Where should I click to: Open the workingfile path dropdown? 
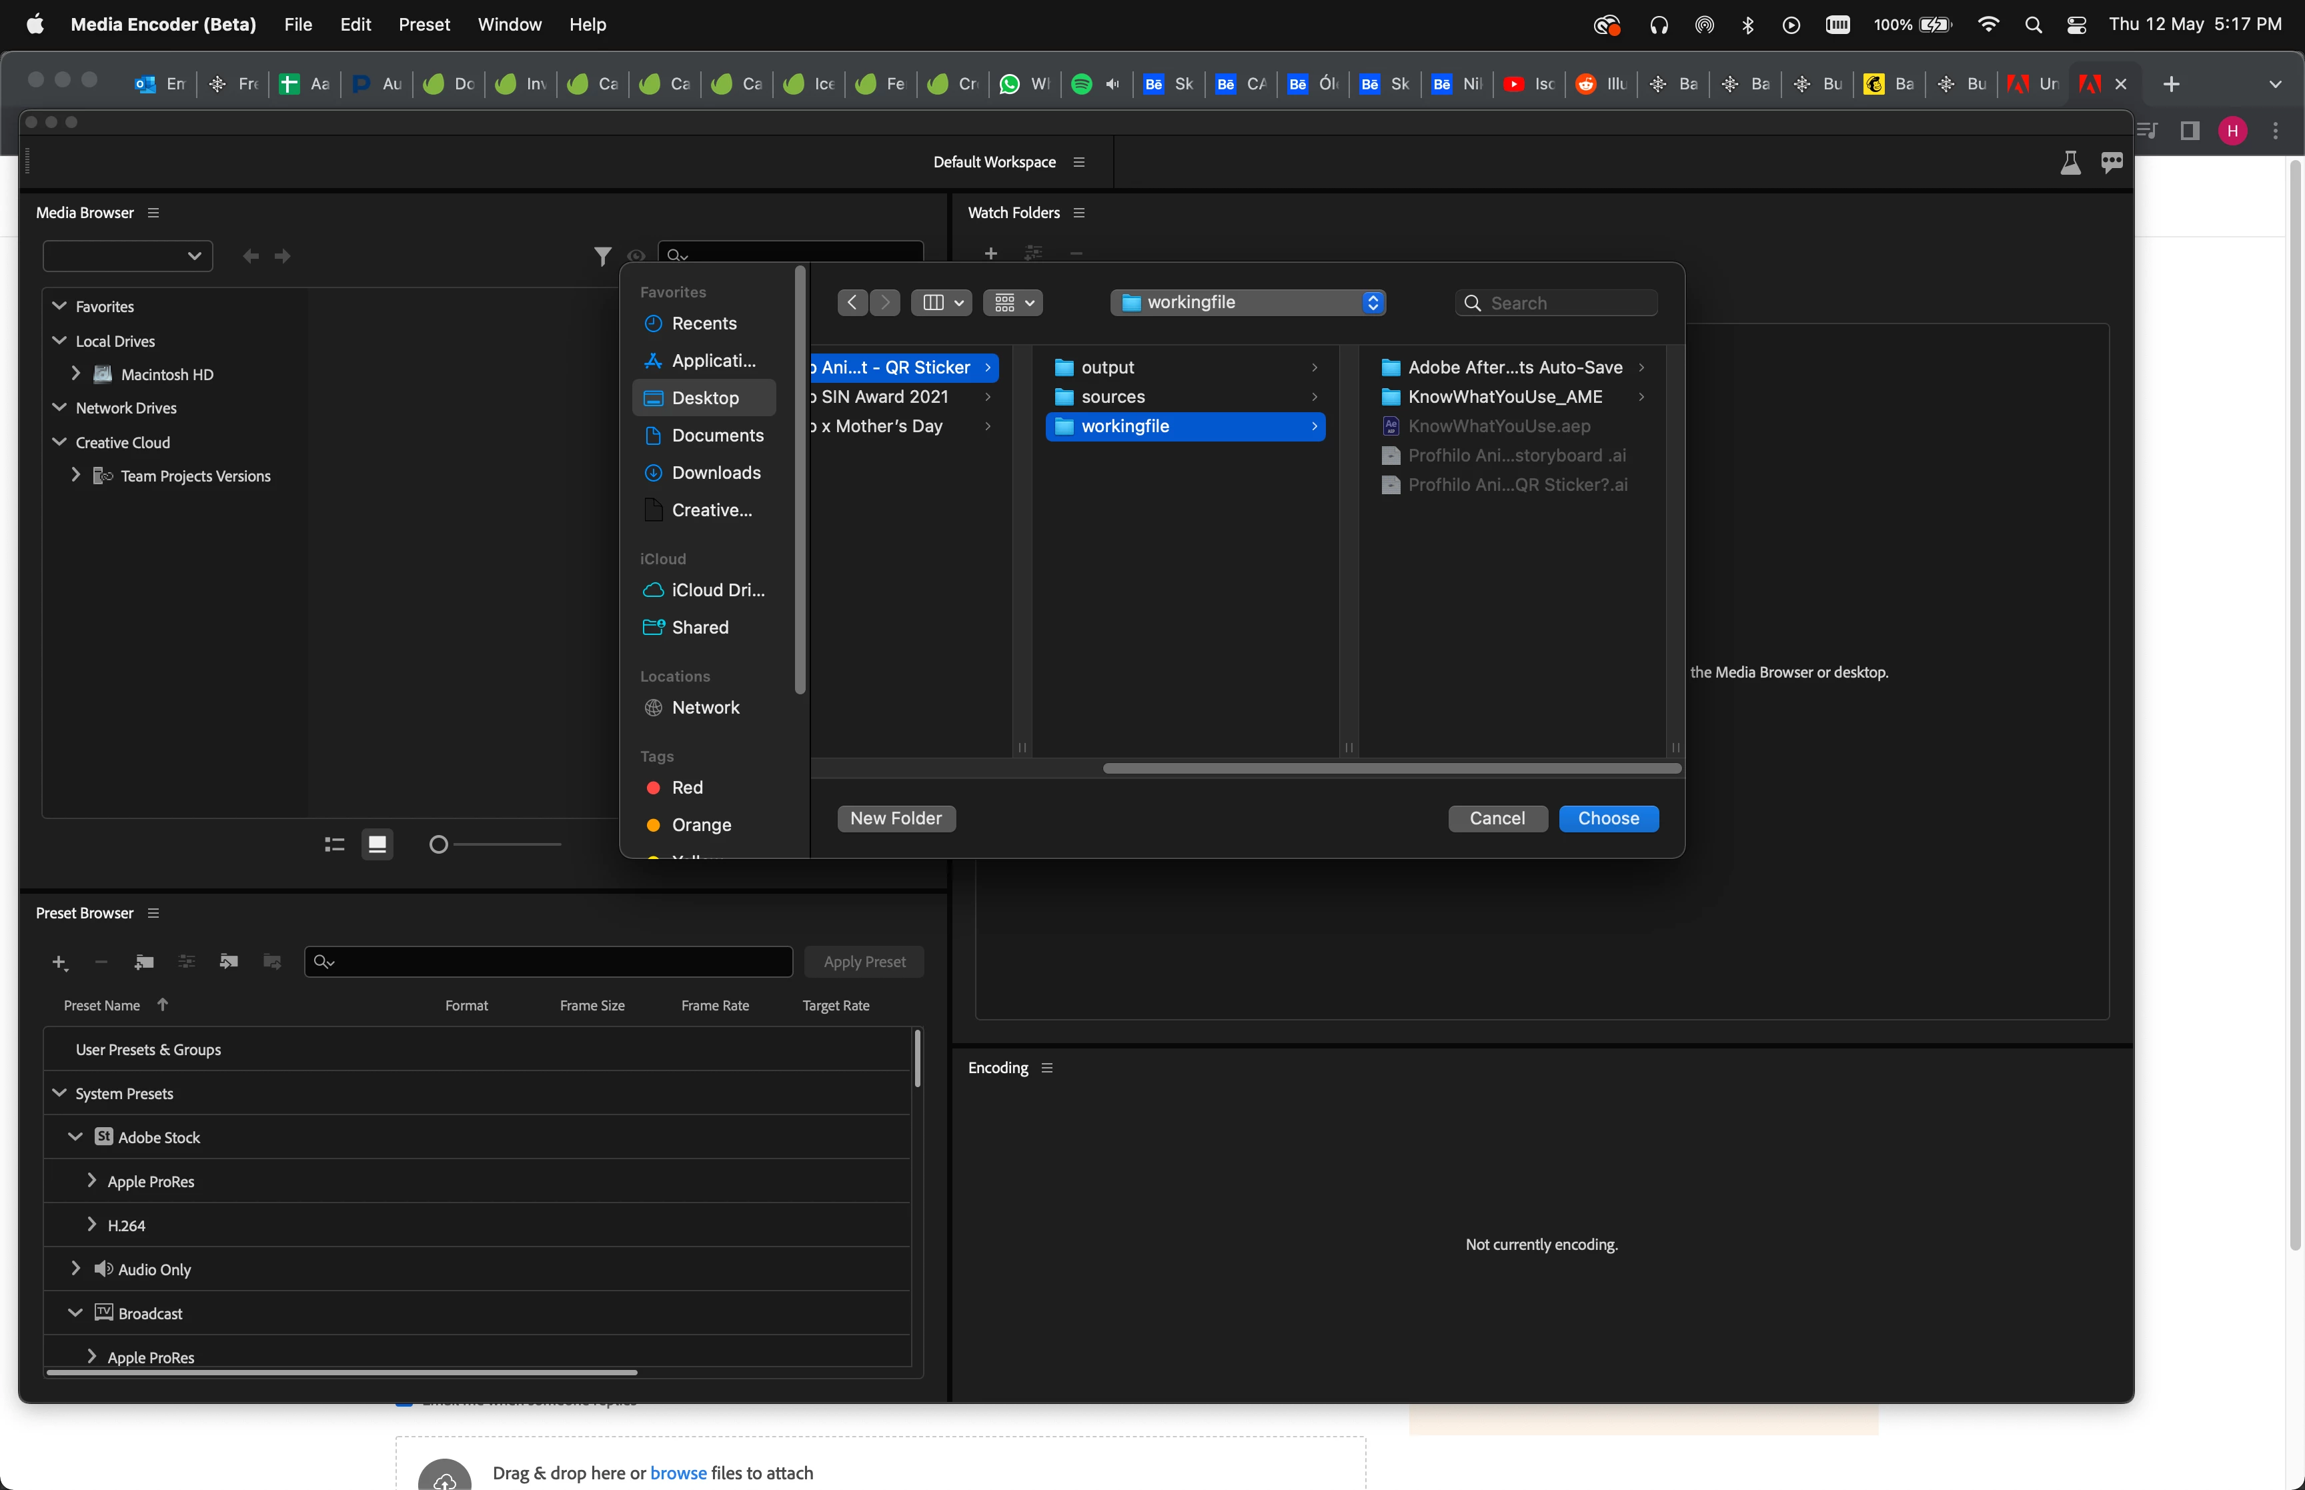[x=1248, y=303]
